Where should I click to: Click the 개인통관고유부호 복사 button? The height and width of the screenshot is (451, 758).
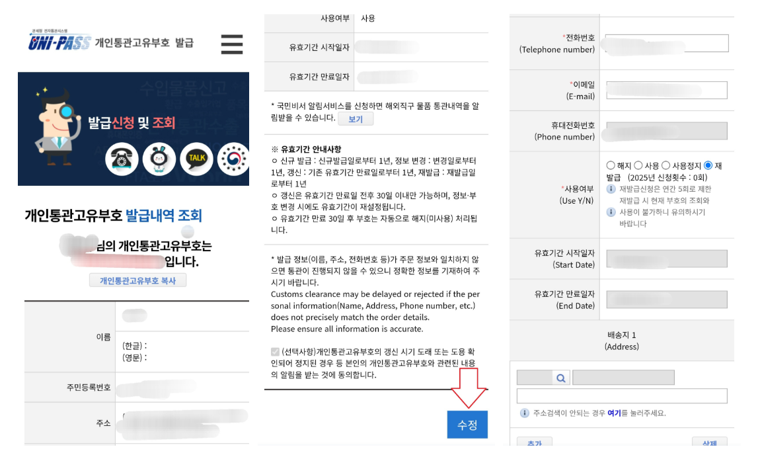137,280
